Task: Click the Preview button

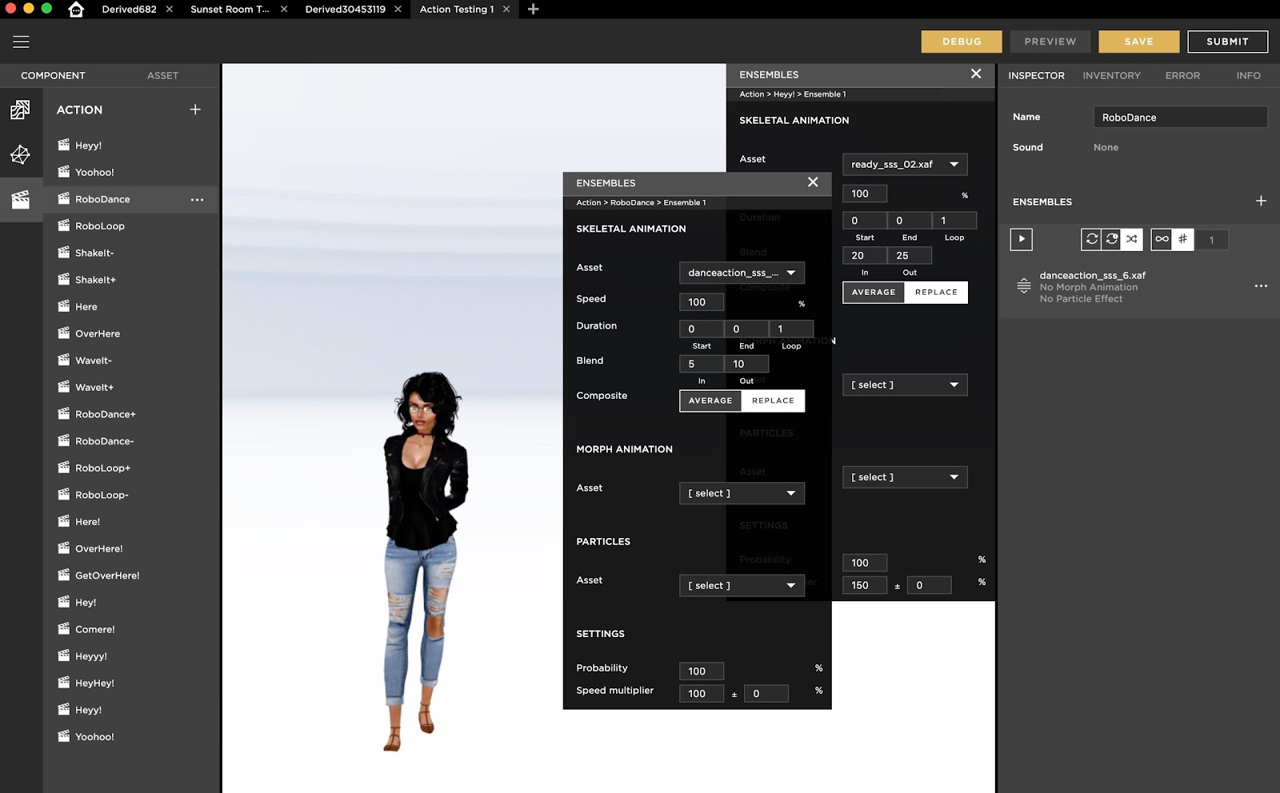Action: 1050,42
